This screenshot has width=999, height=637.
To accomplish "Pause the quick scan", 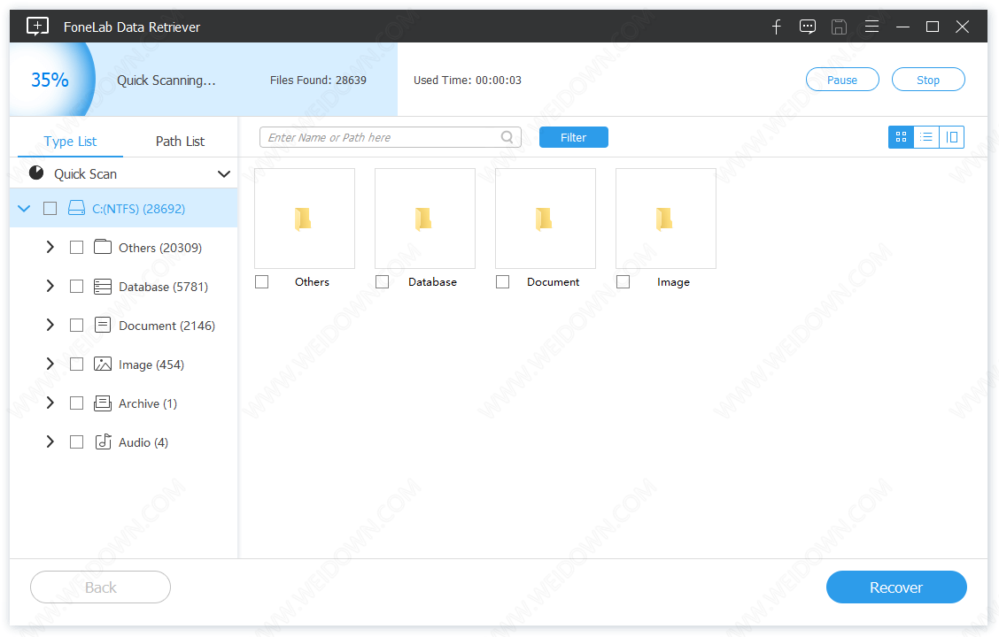I will point(842,80).
